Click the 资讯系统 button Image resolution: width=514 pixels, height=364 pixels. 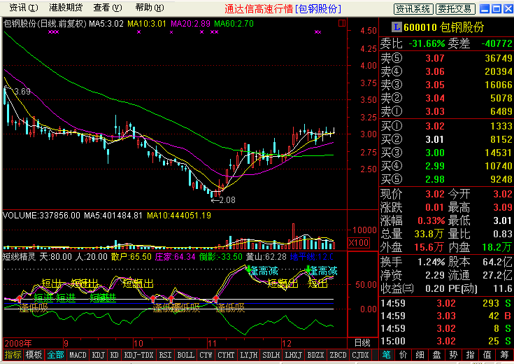pyautogui.click(x=413, y=9)
